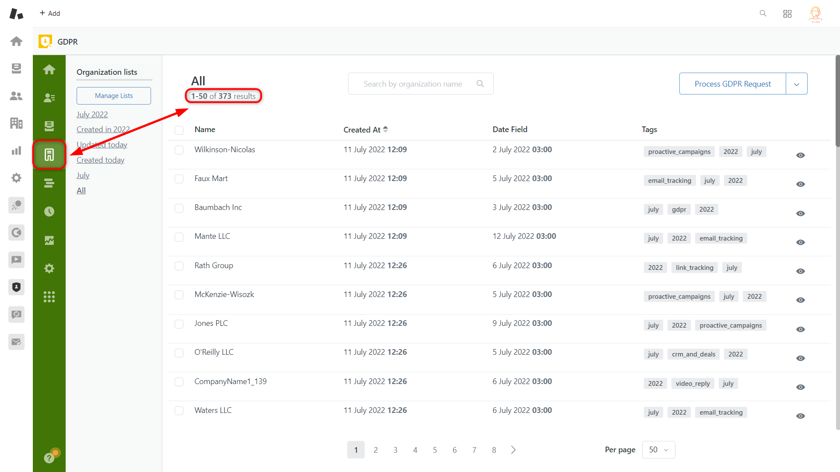Open the clock history icon in green sidebar

click(x=49, y=212)
